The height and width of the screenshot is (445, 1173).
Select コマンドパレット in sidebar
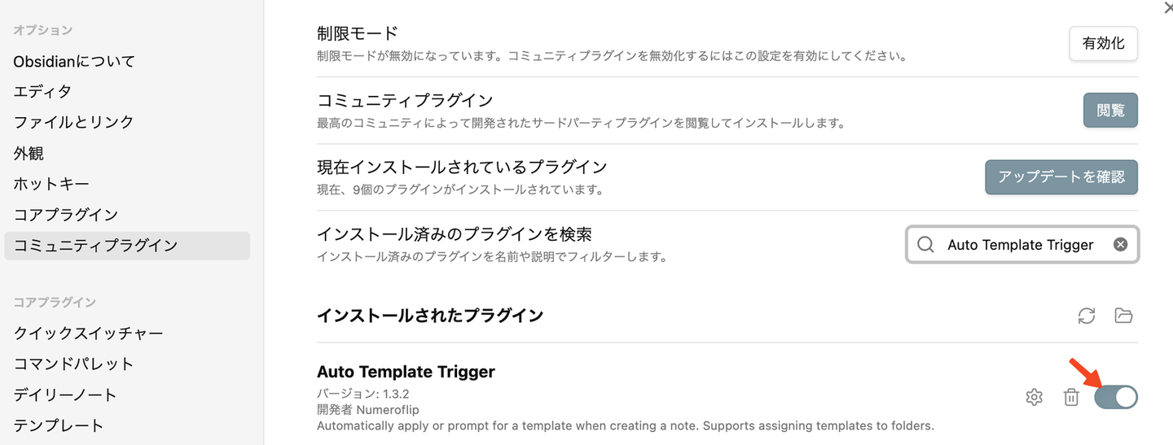click(x=73, y=364)
